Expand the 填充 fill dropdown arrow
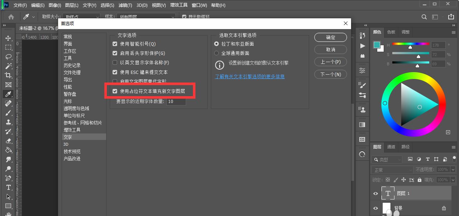This screenshot has width=459, height=216. pyautogui.click(x=453, y=180)
